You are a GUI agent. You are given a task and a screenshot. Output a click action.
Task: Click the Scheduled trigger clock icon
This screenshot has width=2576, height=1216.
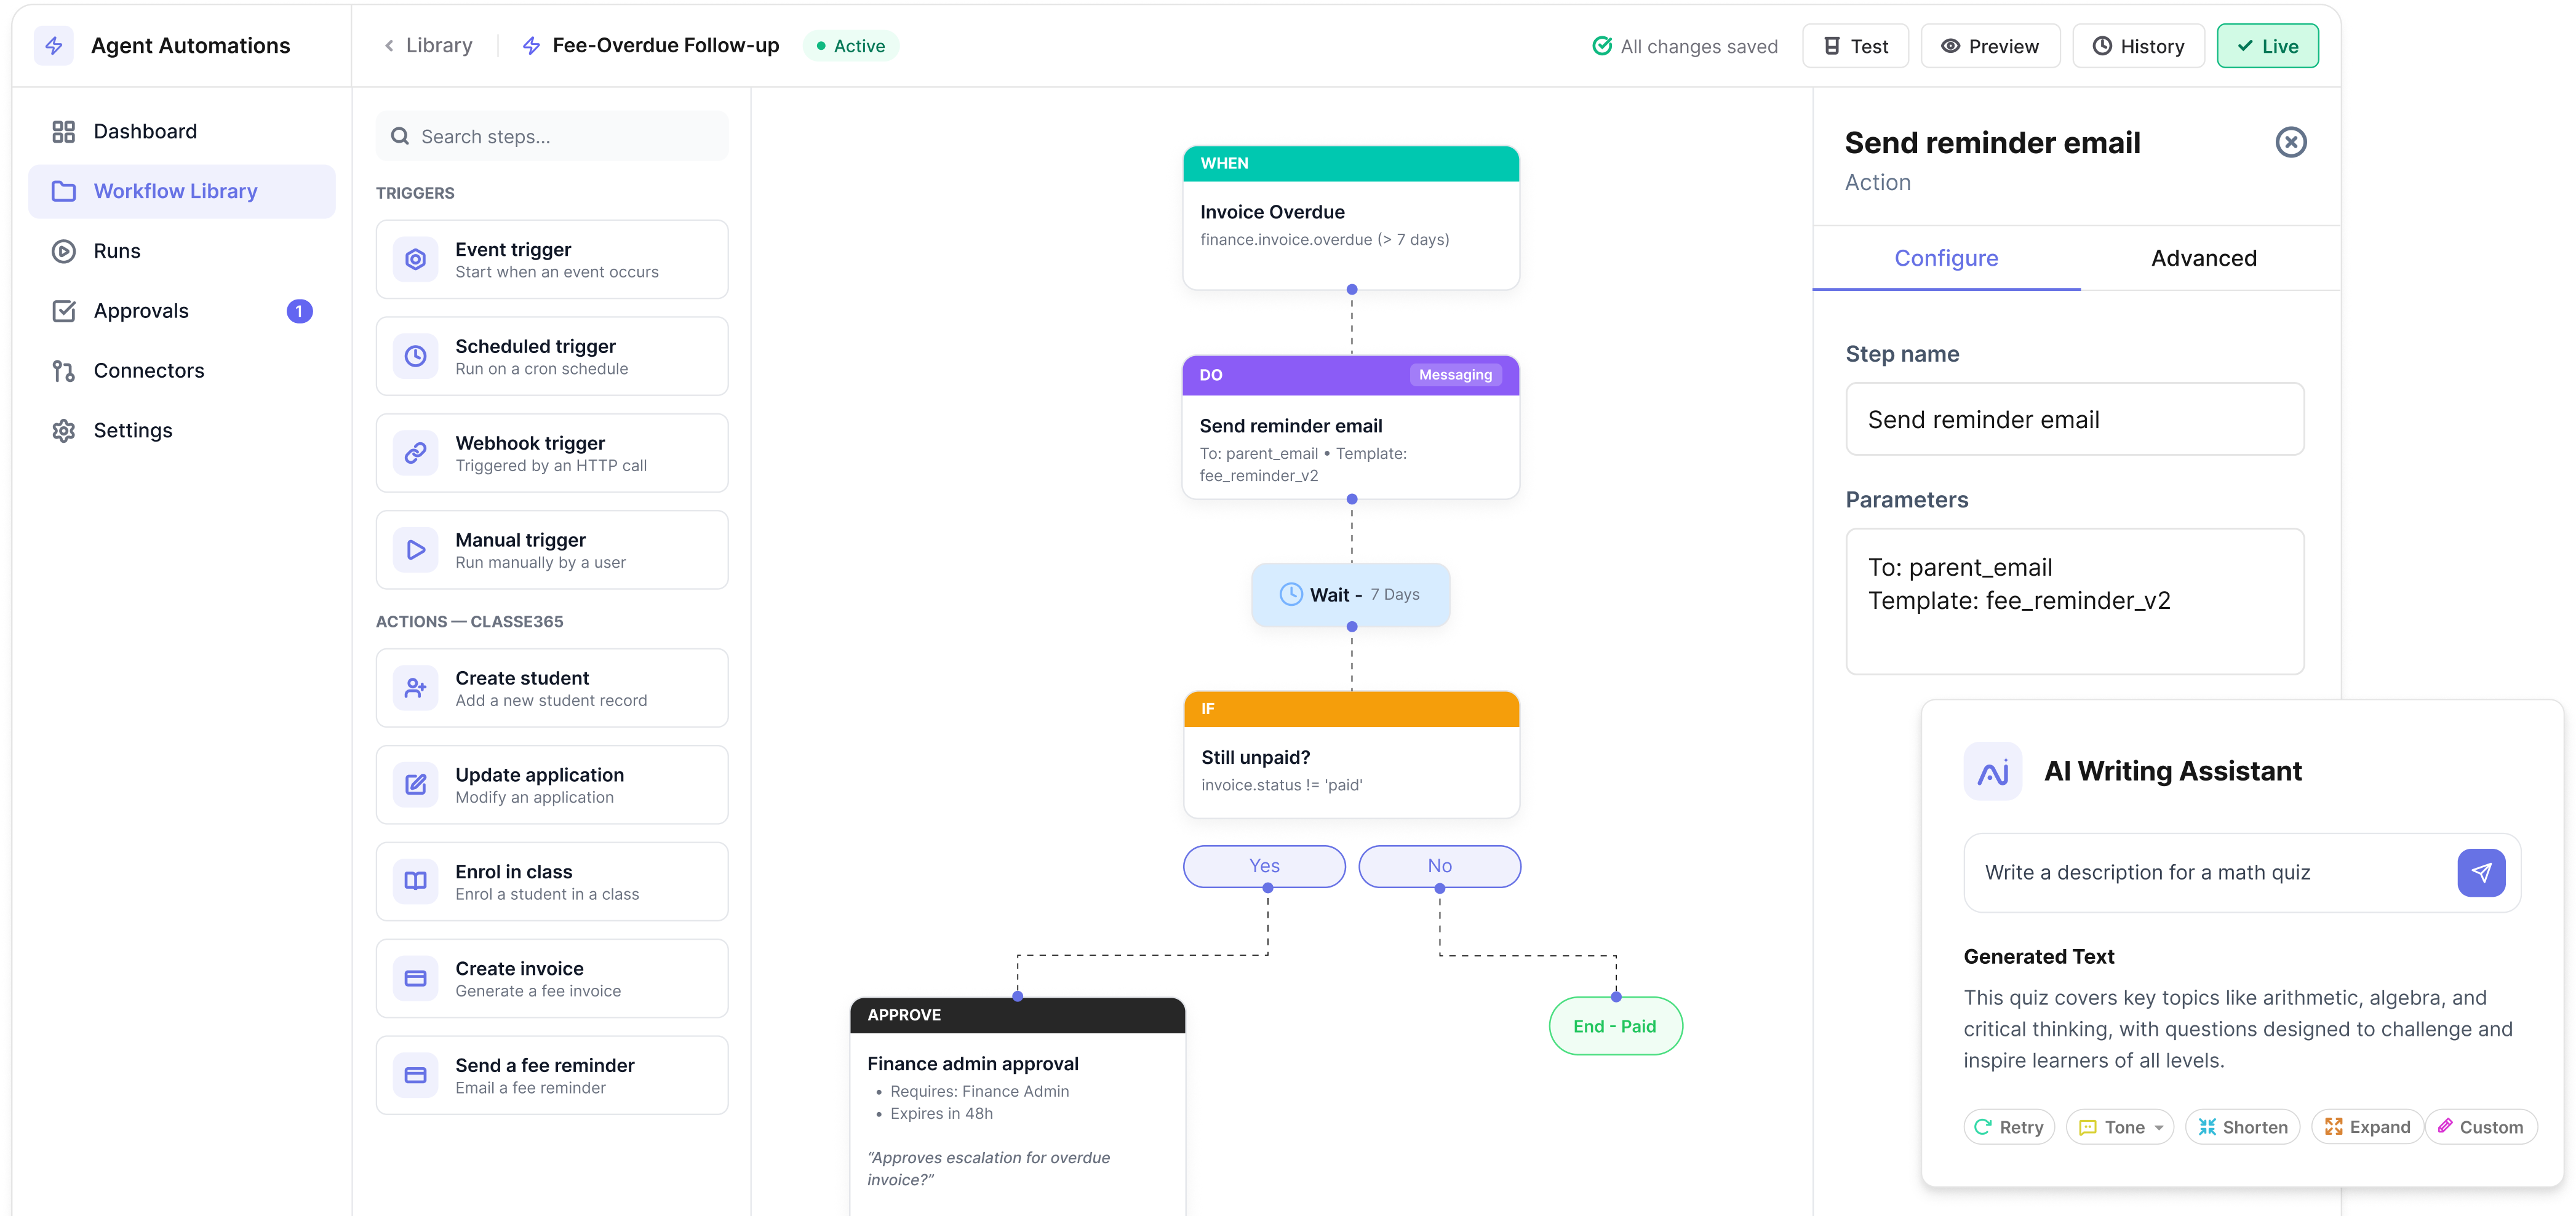point(416,357)
